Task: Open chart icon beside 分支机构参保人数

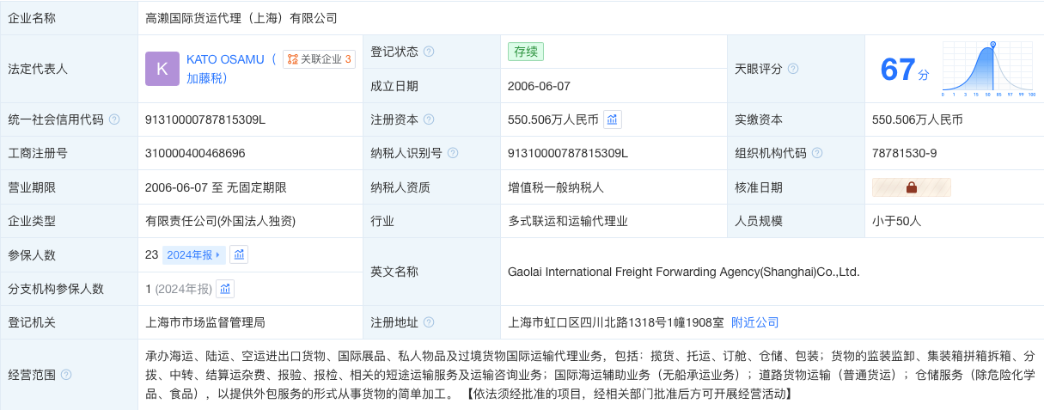Action: [225, 289]
